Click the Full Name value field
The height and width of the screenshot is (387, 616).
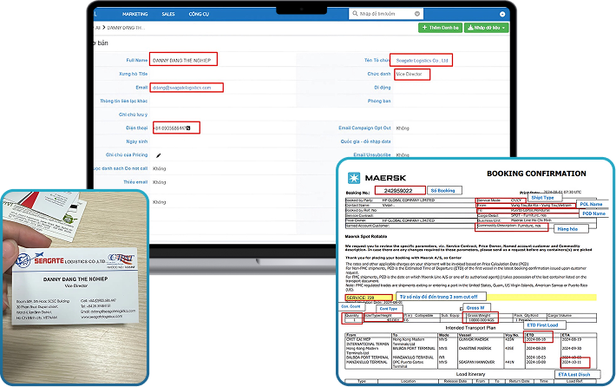[182, 60]
